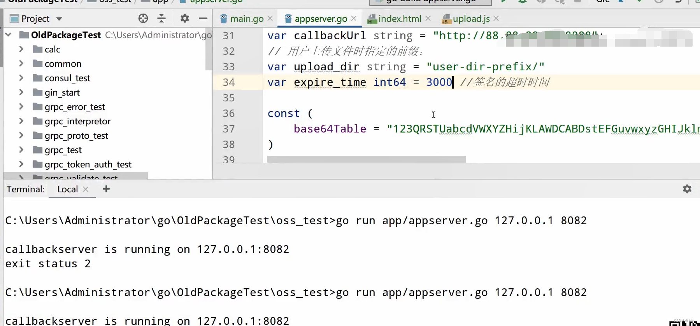
Task: Open the Project panel gear options
Action: (x=184, y=18)
